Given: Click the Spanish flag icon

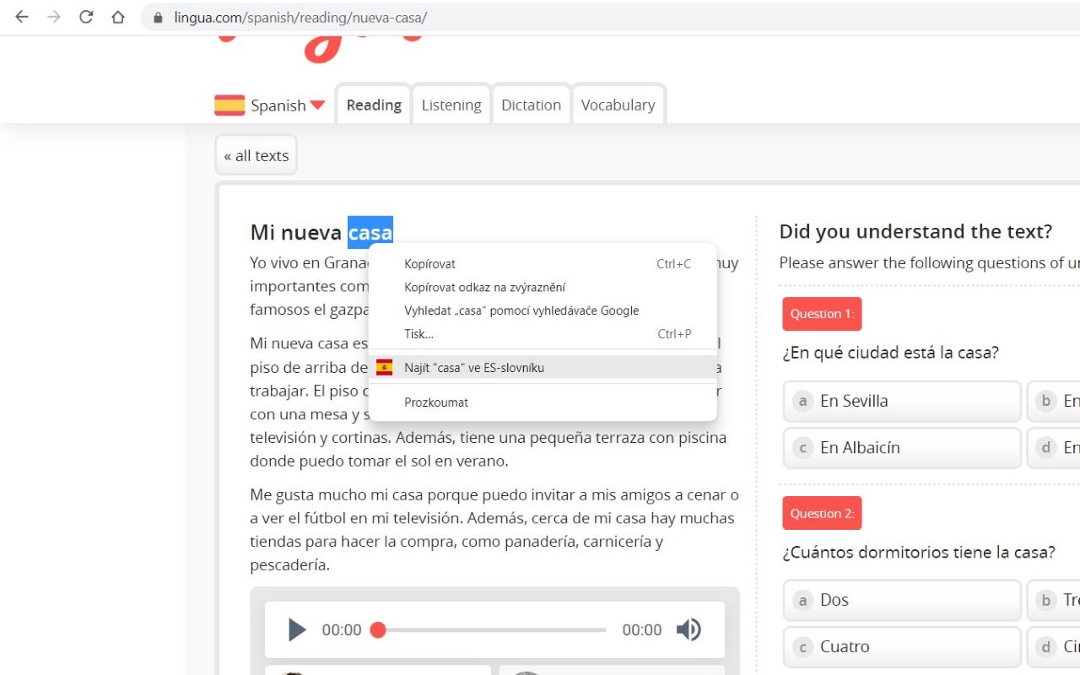Looking at the screenshot, I should pos(229,105).
